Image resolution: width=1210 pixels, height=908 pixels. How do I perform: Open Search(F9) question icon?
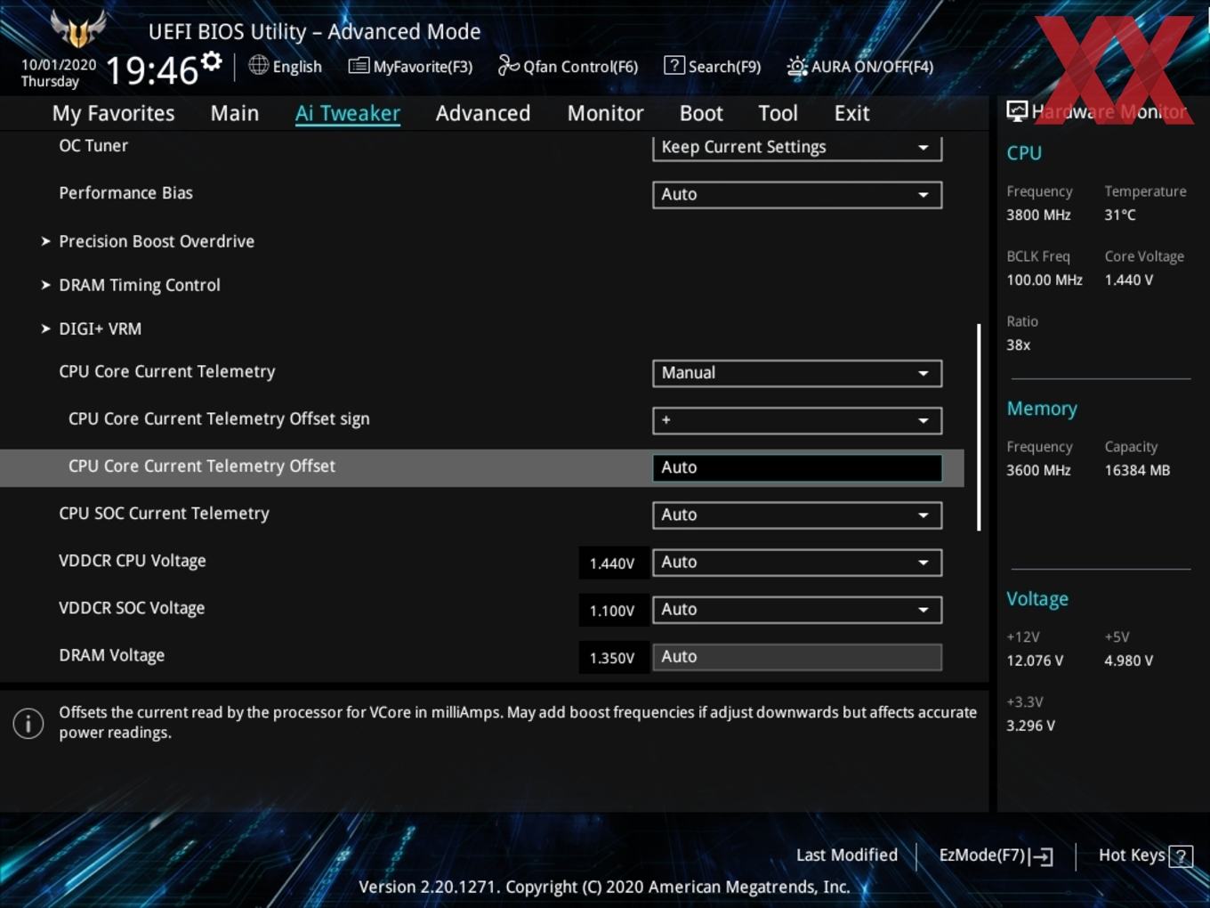[674, 65]
